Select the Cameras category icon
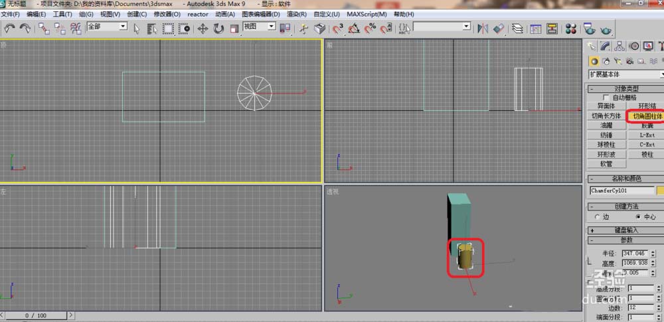The width and height of the screenshot is (664, 322). click(x=629, y=61)
